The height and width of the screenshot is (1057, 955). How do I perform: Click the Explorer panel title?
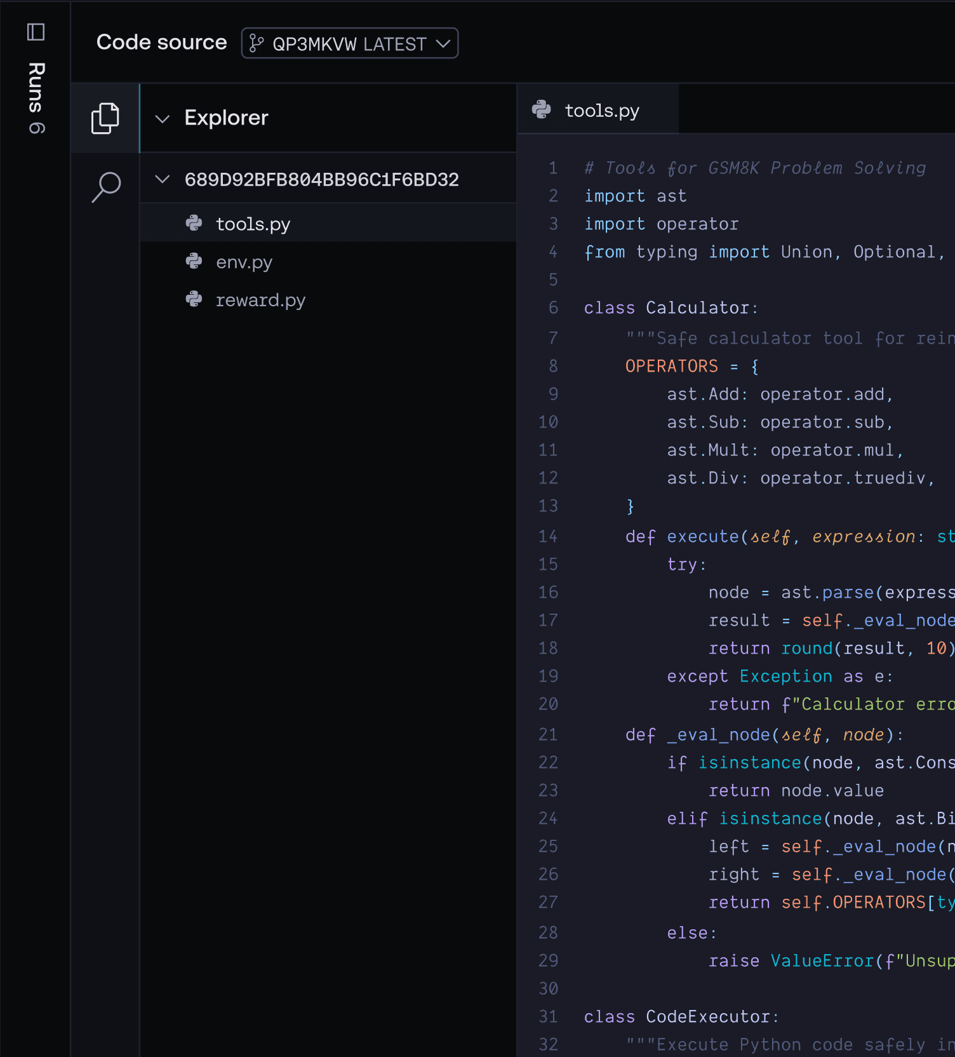click(226, 118)
